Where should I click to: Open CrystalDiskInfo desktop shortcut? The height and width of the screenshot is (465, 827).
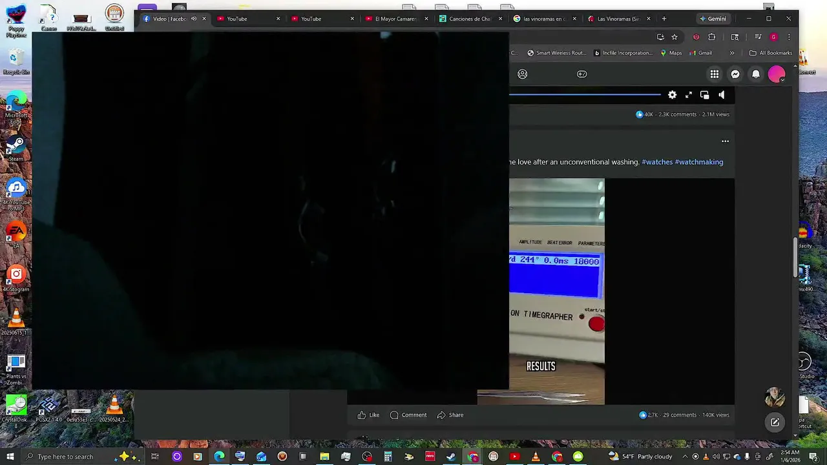(x=16, y=411)
